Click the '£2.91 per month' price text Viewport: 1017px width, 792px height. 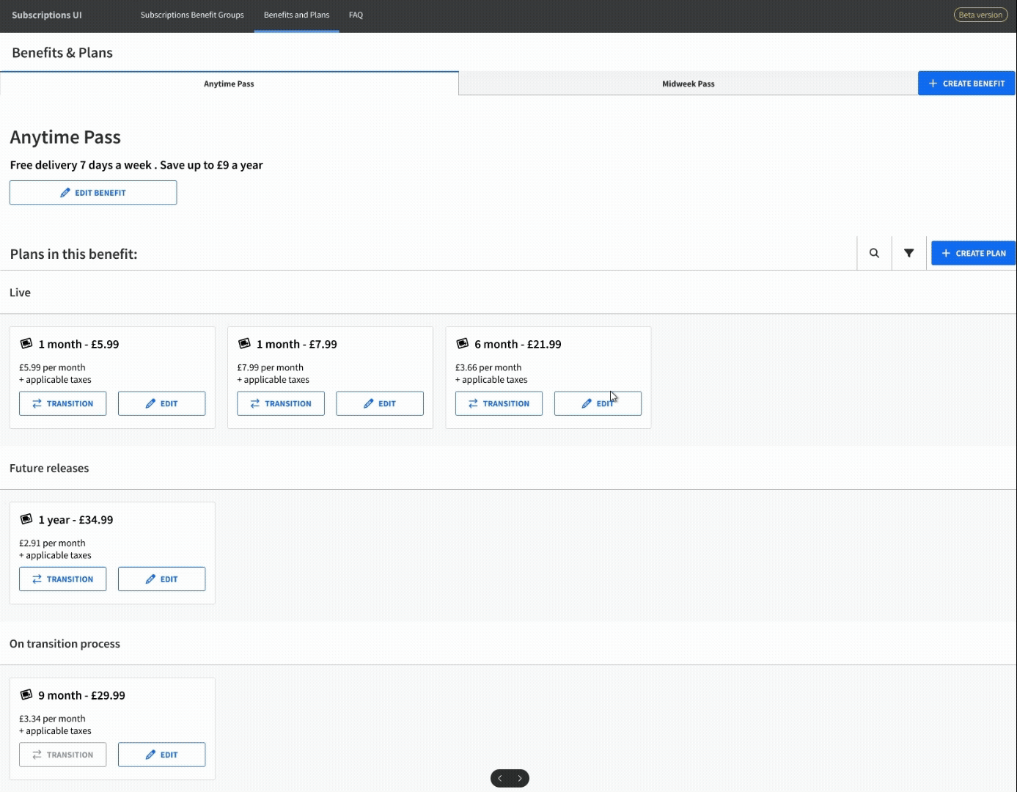[x=52, y=543]
